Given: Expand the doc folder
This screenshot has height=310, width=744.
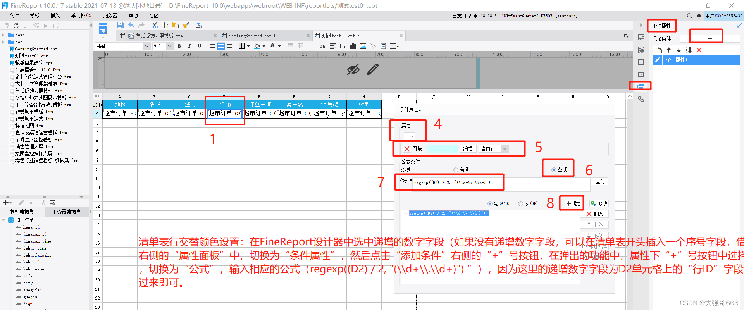Looking at the screenshot, I should pos(3,42).
